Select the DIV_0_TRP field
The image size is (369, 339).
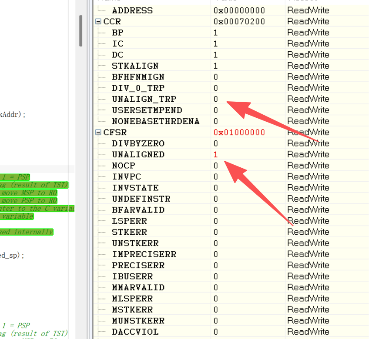click(x=138, y=88)
